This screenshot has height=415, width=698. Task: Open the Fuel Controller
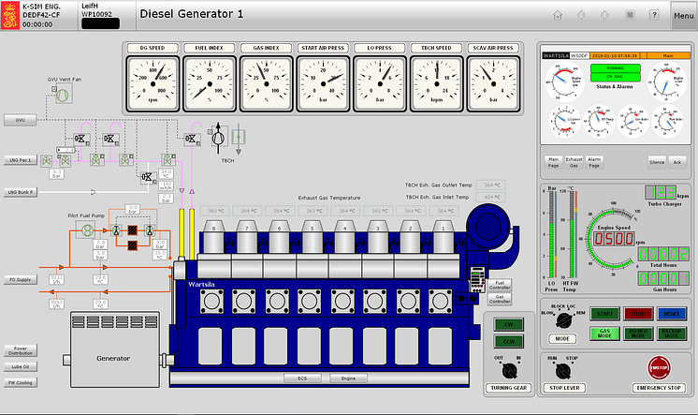coord(500,286)
